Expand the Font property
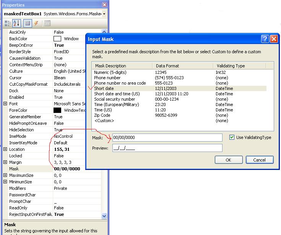The height and width of the screenshot is (235, 281). tap(5, 104)
